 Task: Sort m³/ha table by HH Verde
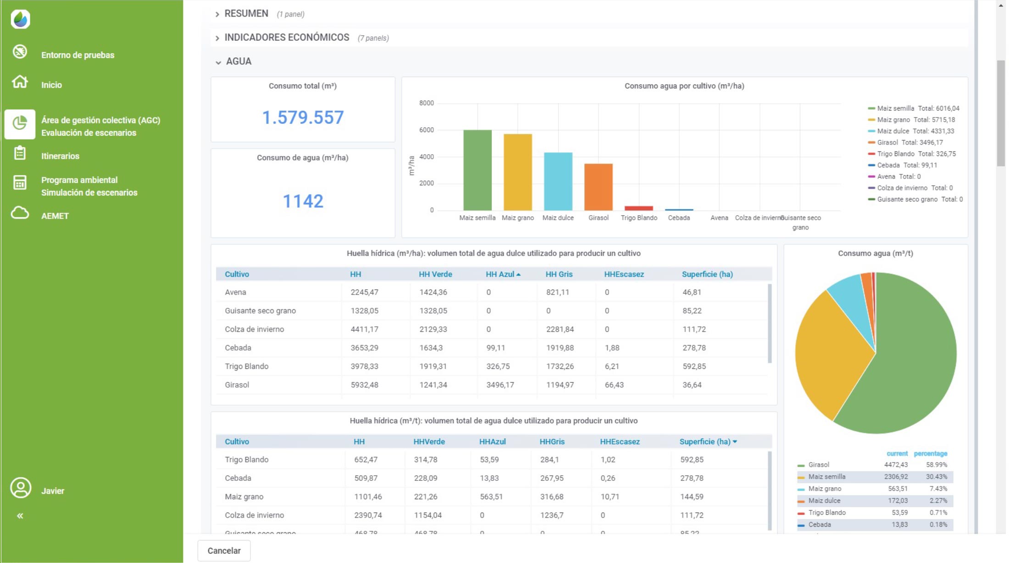(435, 274)
